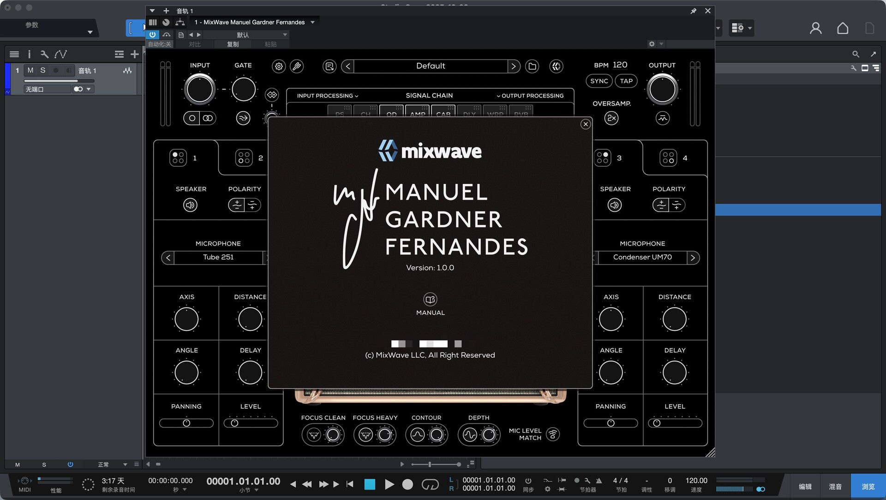Image resolution: width=886 pixels, height=500 pixels.
Task: Click the wrench tools icon beside settings
Action: [297, 66]
